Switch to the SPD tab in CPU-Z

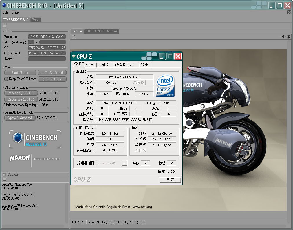[x=132, y=65]
